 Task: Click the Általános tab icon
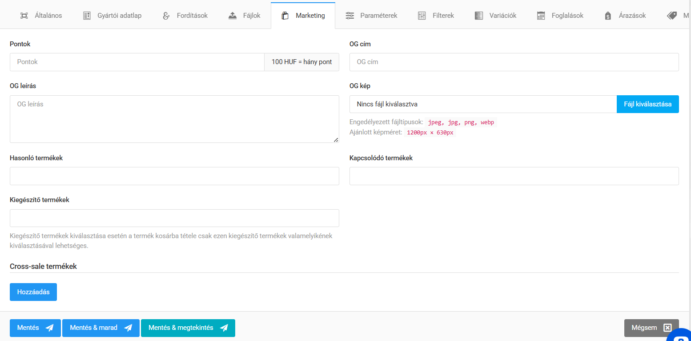point(24,16)
